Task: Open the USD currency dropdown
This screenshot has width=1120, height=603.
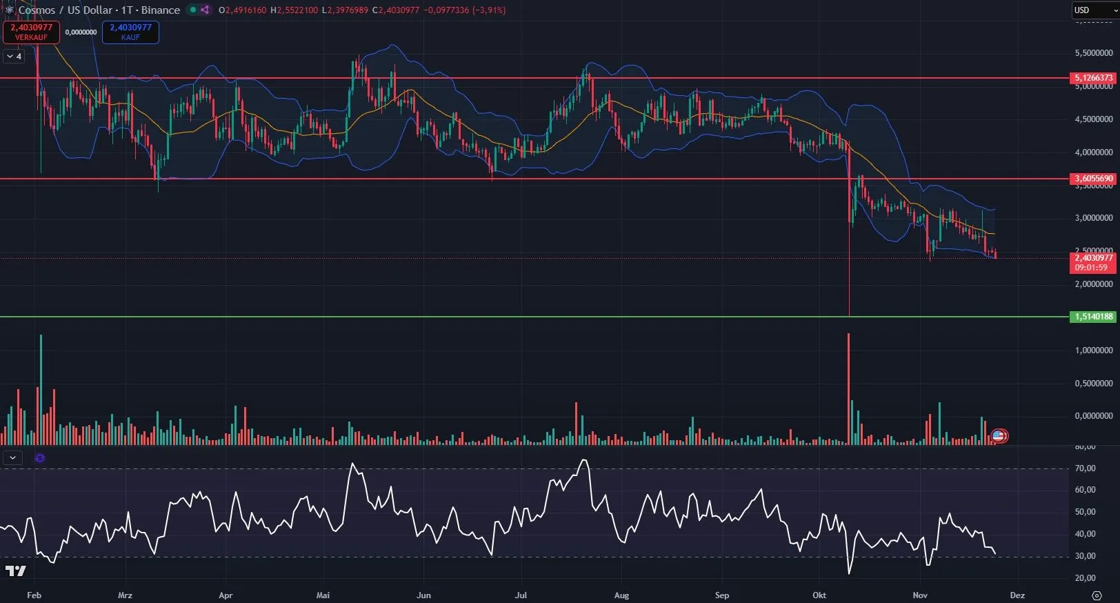Action: 1094,10
